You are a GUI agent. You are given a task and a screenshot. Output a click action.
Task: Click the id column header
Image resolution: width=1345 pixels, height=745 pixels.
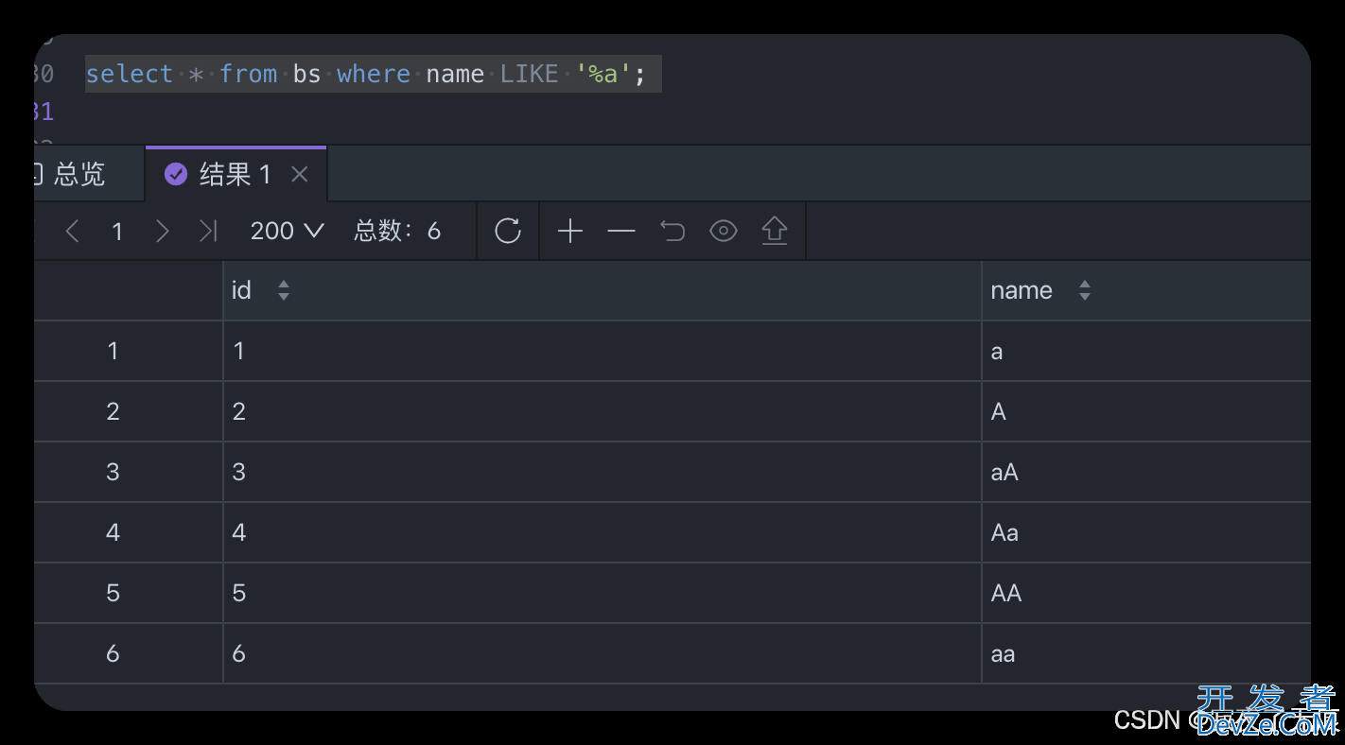[602, 290]
